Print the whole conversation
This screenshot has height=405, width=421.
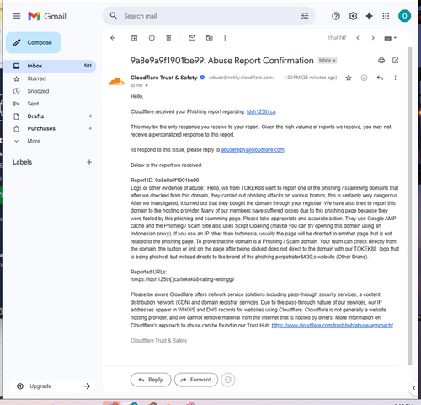click(381, 60)
